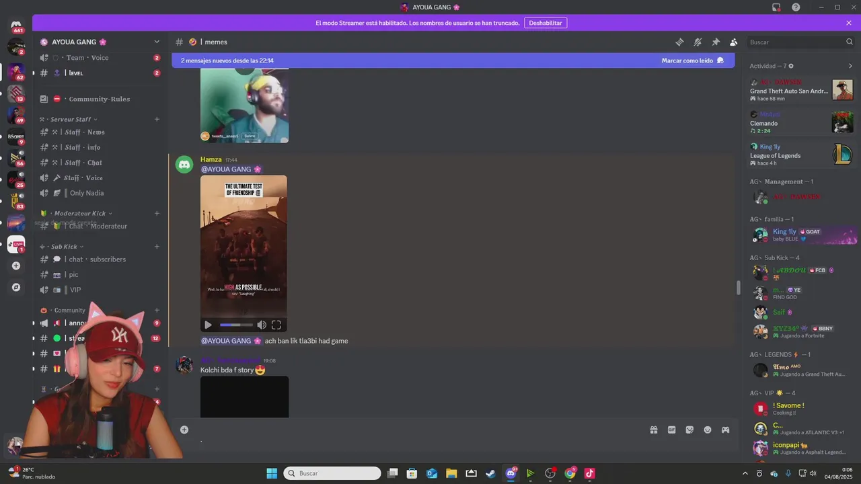Screen dimensions: 861x484
Task: Collapse the Serveur Staff category
Action: [73, 119]
